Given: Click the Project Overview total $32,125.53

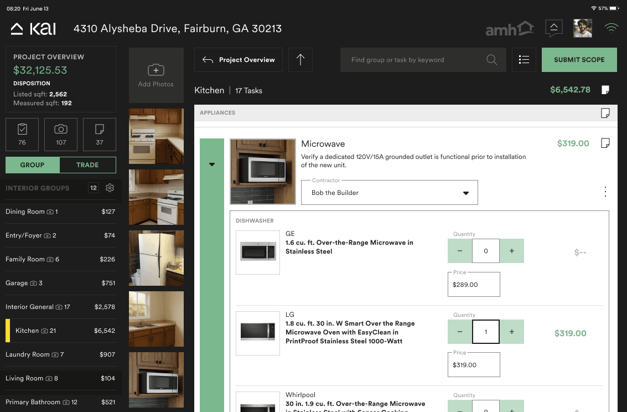Looking at the screenshot, I should click(40, 70).
